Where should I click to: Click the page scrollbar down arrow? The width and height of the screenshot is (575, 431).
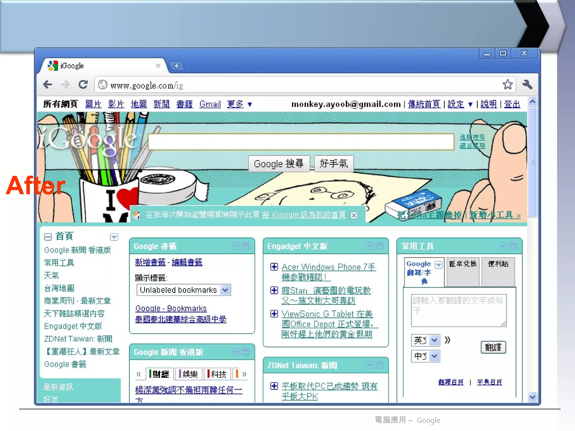tap(532, 397)
